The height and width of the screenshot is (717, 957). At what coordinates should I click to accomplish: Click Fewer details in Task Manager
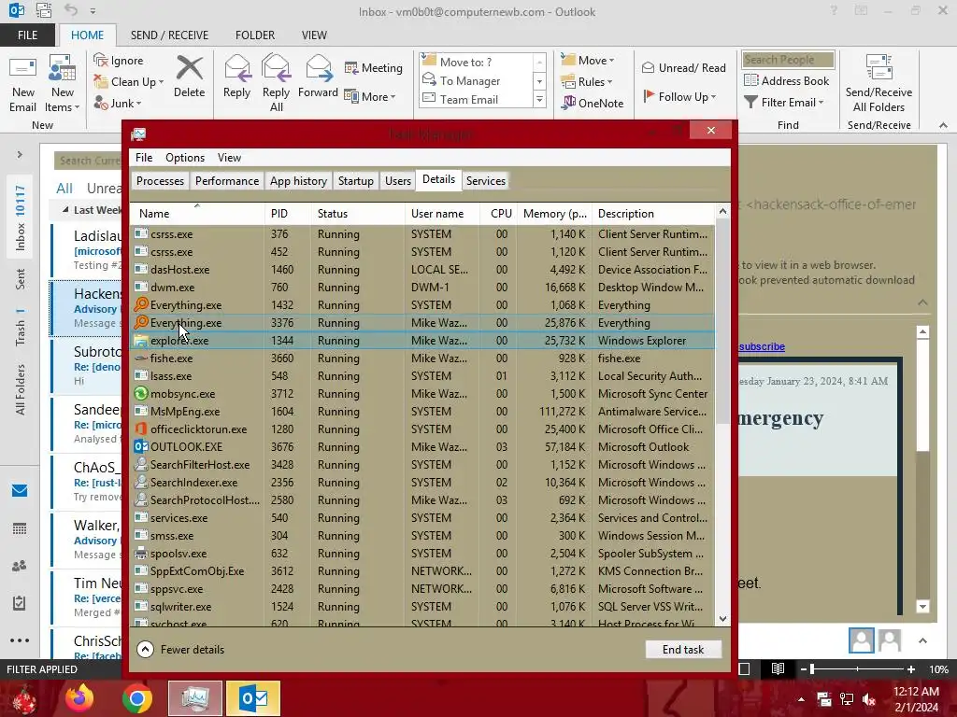(x=180, y=650)
